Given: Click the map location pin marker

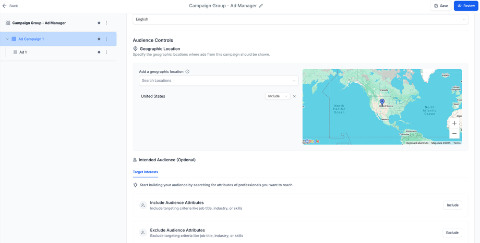Looking at the screenshot, I should point(382,102).
